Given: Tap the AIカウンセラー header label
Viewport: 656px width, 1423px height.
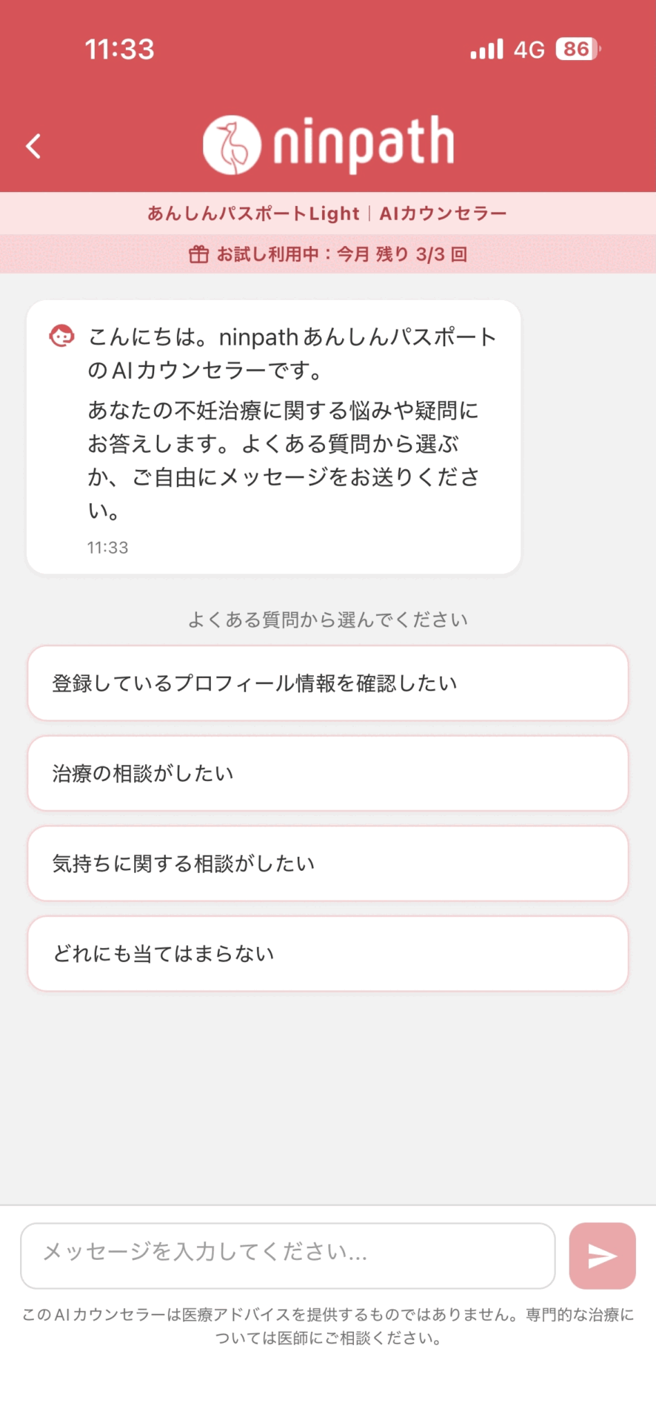Looking at the screenshot, I should pos(443,213).
